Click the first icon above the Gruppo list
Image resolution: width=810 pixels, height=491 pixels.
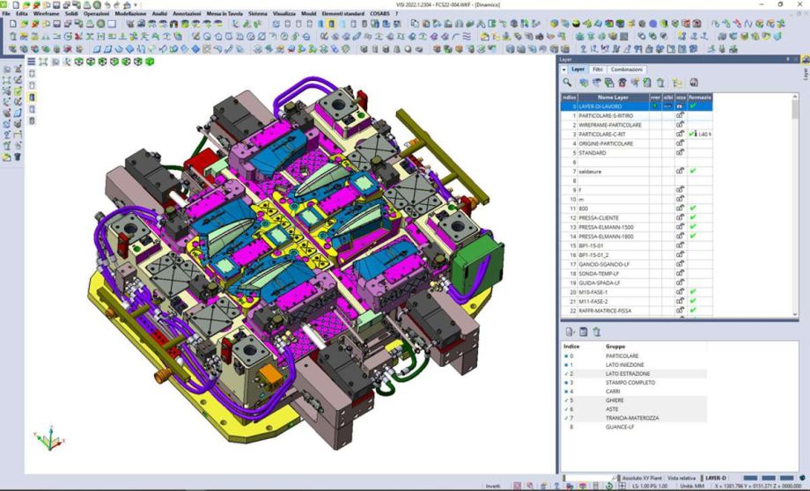click(570, 332)
